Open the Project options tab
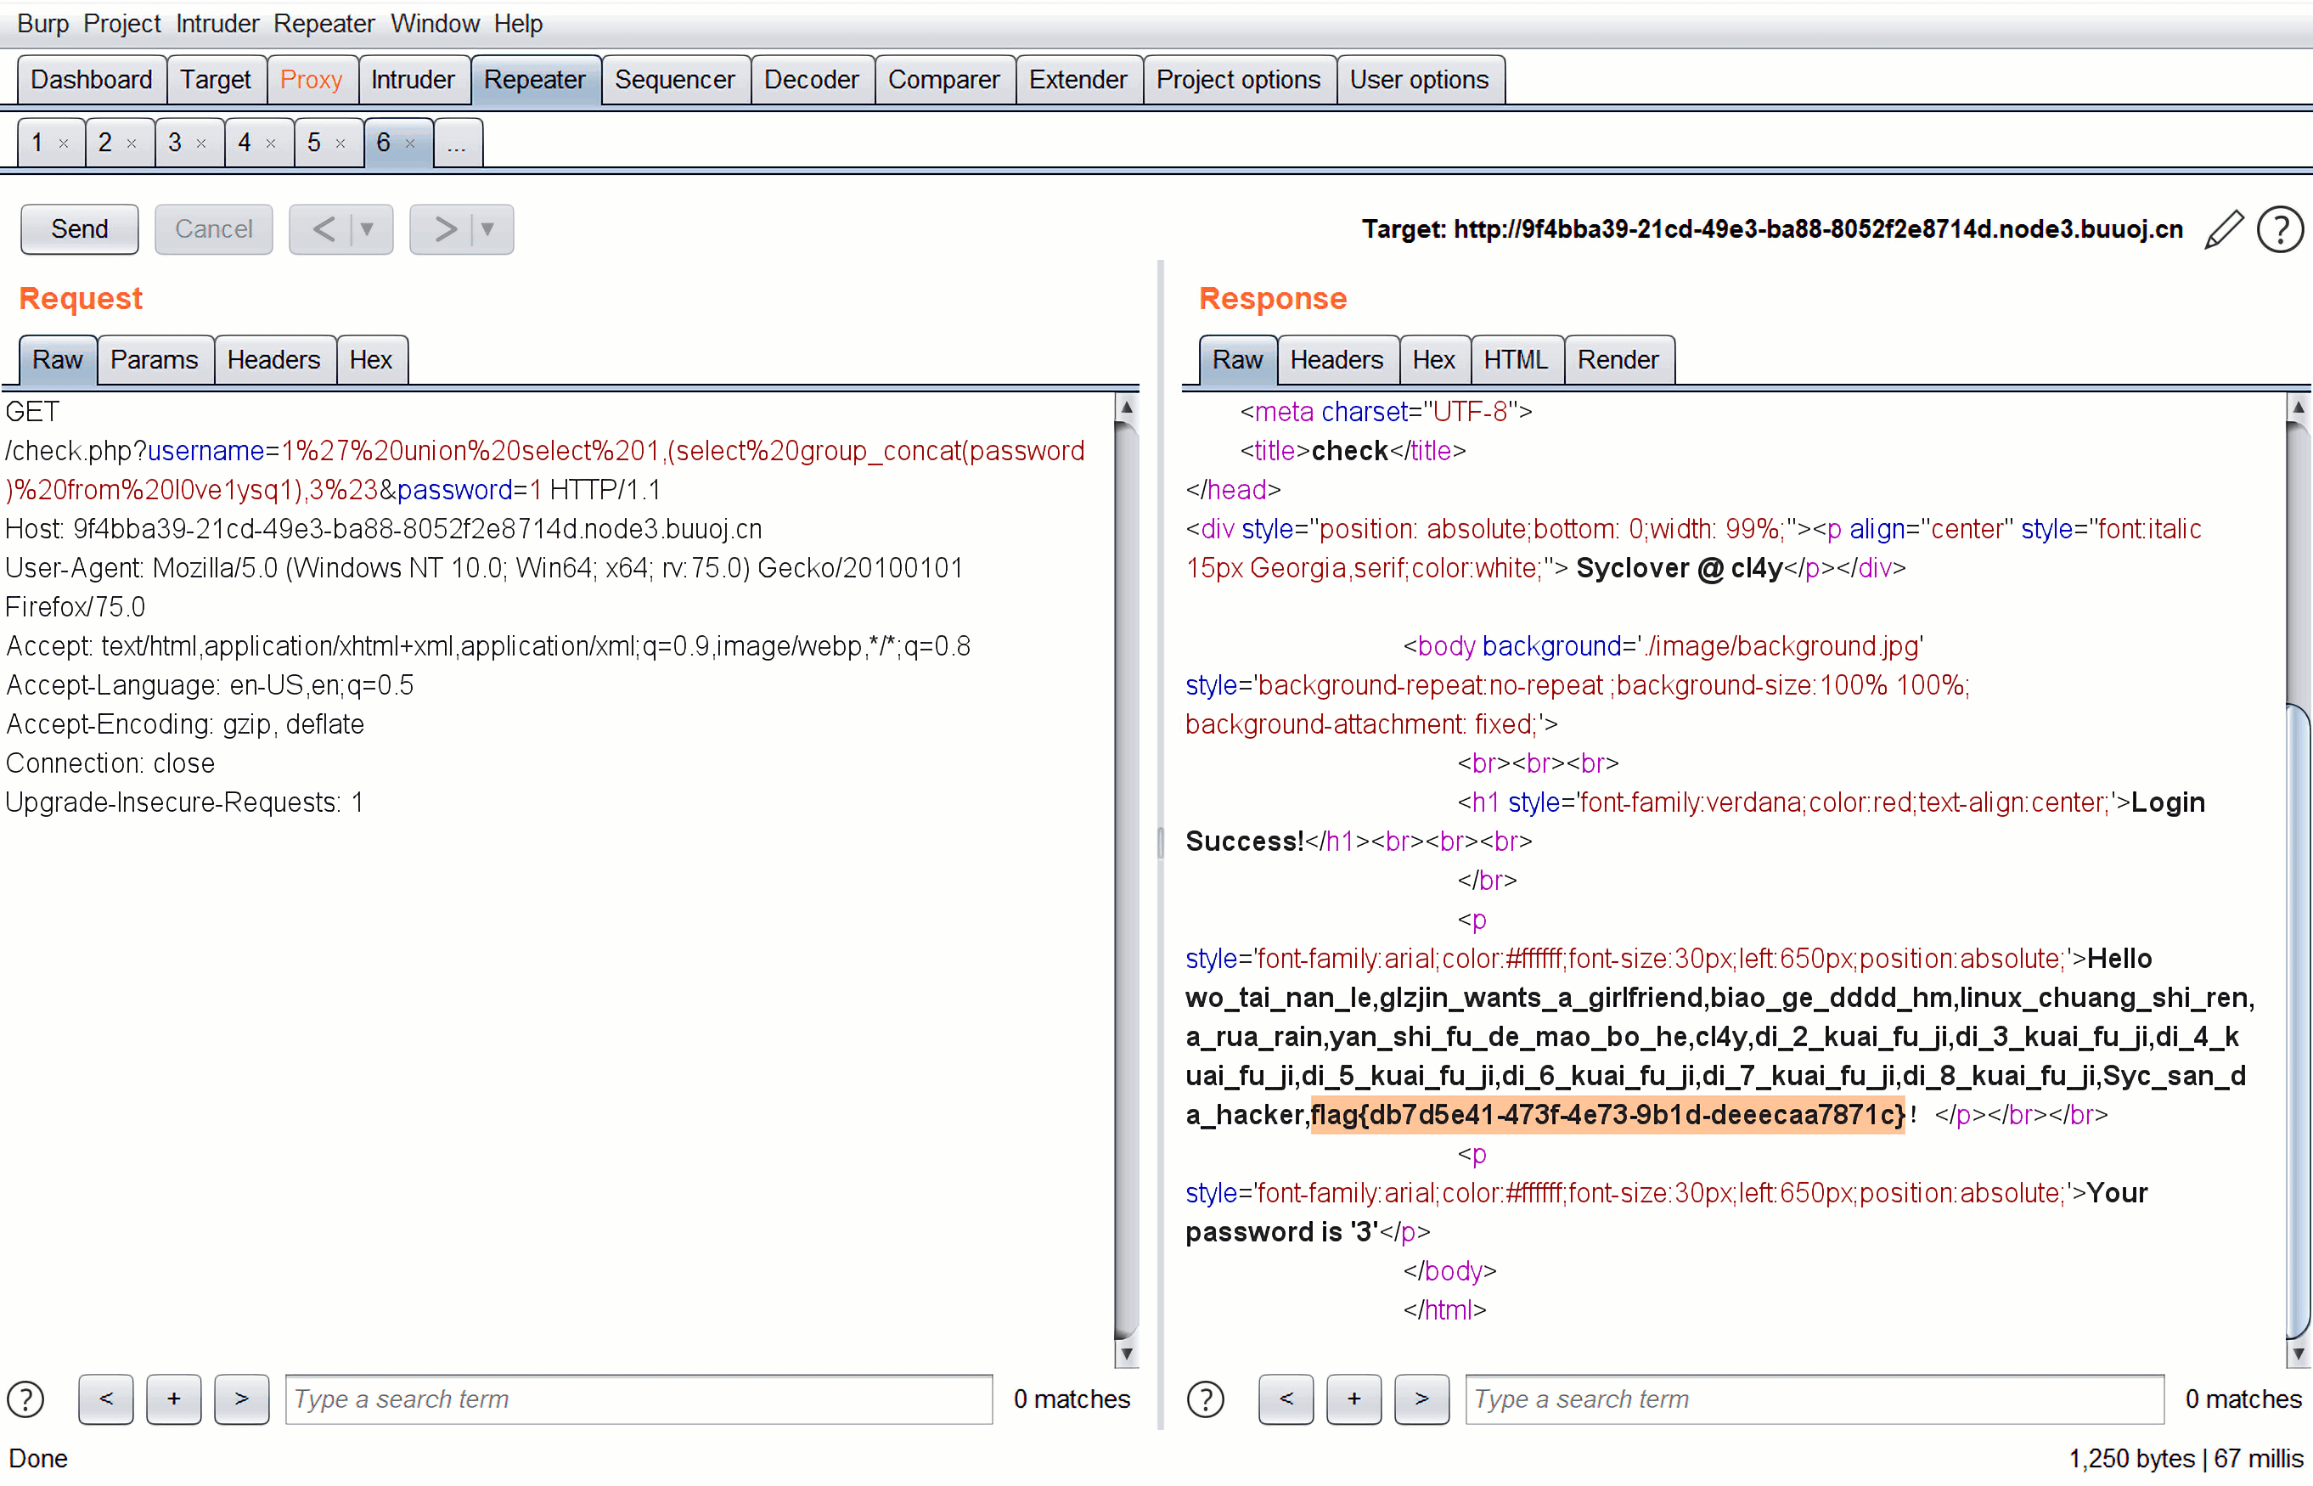 [x=1238, y=79]
